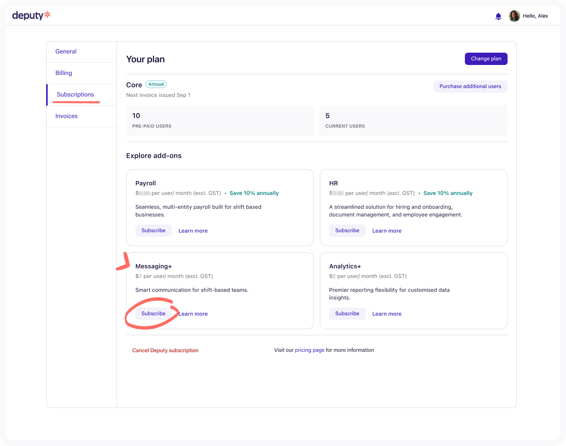Subscribe to the Messaging+ add-on

153,314
